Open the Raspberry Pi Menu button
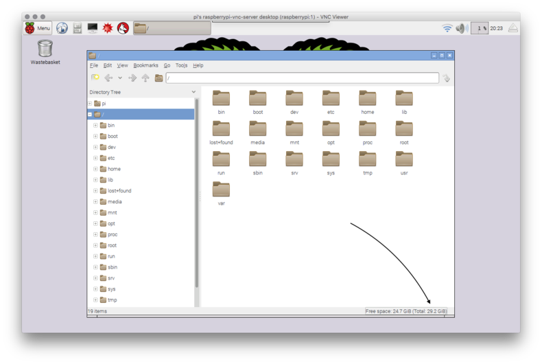Viewport: 542px width, 364px height. tap(38, 28)
